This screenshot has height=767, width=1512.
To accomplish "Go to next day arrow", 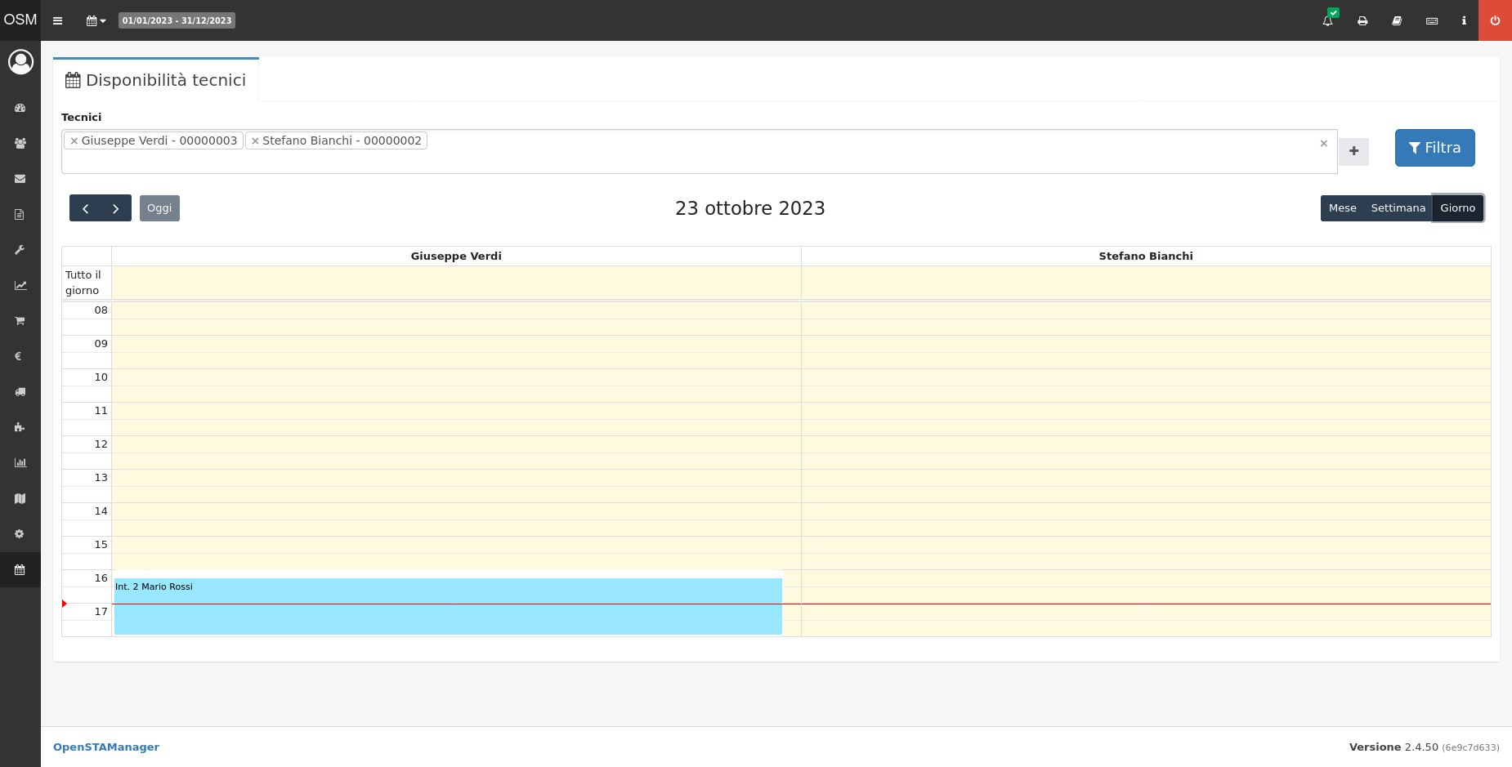I will [116, 208].
